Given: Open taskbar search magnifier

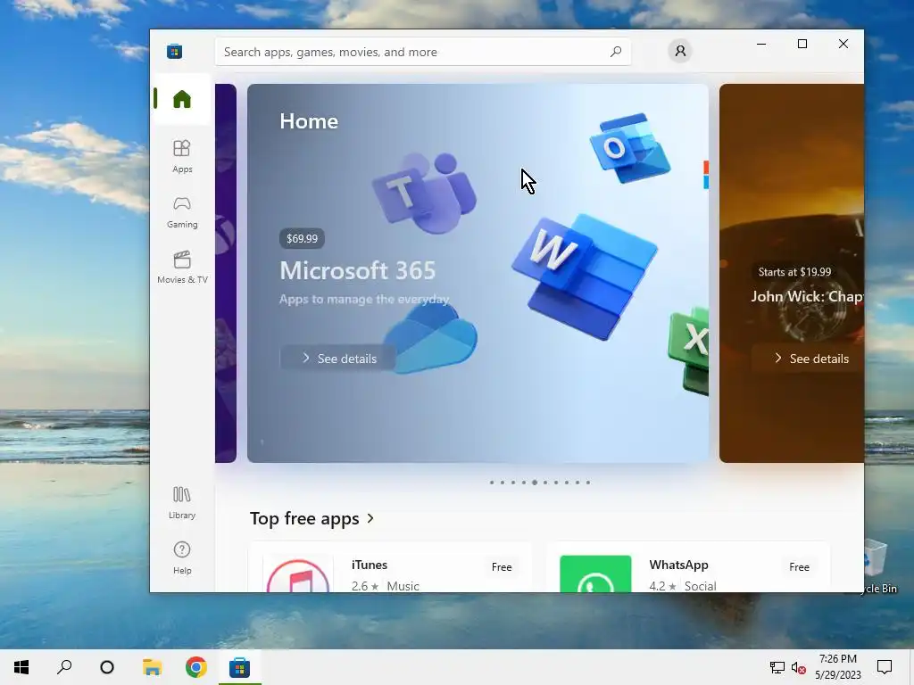Looking at the screenshot, I should coord(64,667).
